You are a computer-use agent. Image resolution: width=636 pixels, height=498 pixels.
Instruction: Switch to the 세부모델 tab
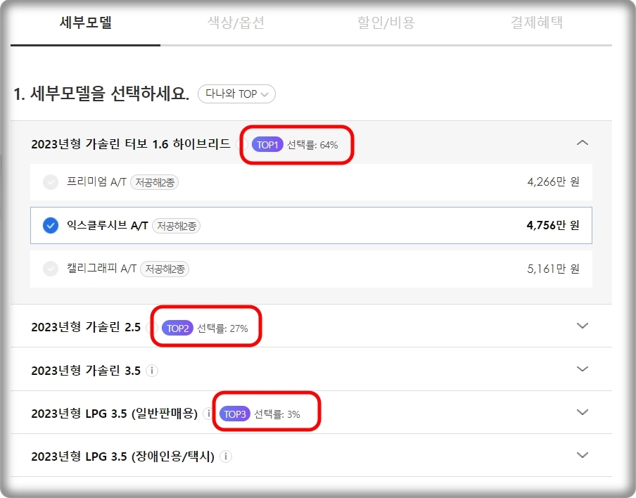pos(86,23)
